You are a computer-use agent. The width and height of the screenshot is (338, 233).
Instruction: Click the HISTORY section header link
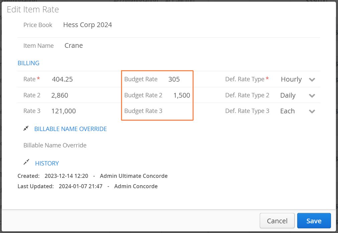point(47,163)
